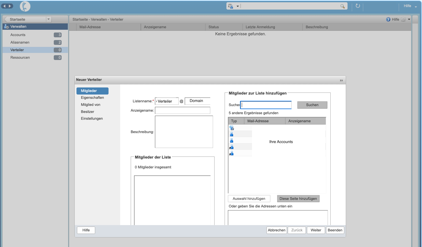Screen dimensions: 422x247
Task: Click the Verwalten sidebar icon
Action: 6,26
